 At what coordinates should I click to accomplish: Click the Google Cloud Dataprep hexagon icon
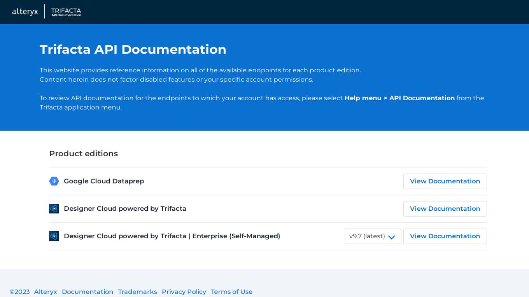(x=54, y=181)
